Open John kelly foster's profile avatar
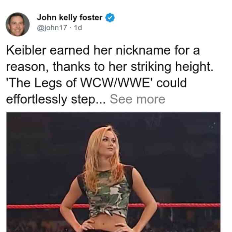The width and height of the screenshot is (232, 232). [18, 24]
